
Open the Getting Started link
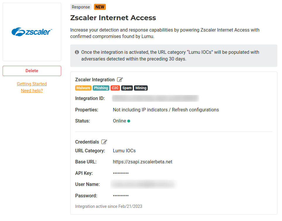pyautogui.click(x=32, y=84)
